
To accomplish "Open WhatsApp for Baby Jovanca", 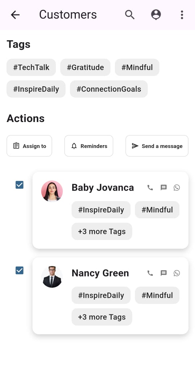I will click(177, 188).
